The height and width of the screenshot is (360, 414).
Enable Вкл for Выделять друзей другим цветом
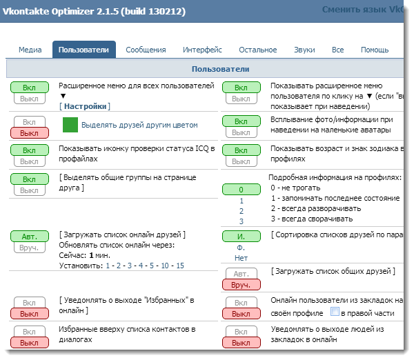pos(30,122)
